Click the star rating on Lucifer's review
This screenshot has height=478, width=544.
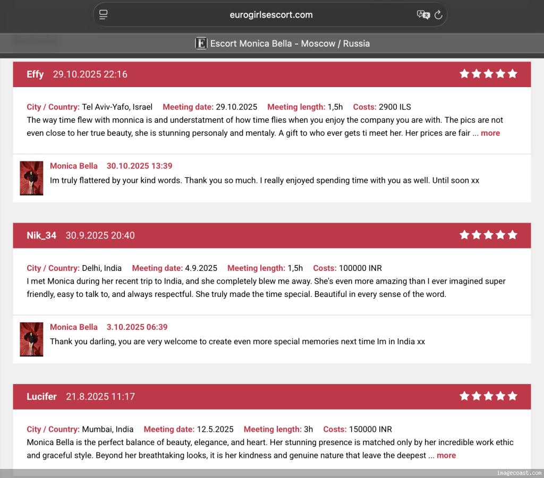click(x=488, y=396)
